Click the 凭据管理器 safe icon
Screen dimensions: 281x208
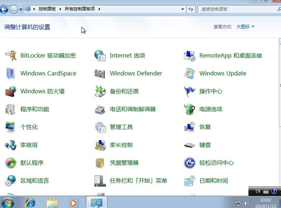point(100,163)
